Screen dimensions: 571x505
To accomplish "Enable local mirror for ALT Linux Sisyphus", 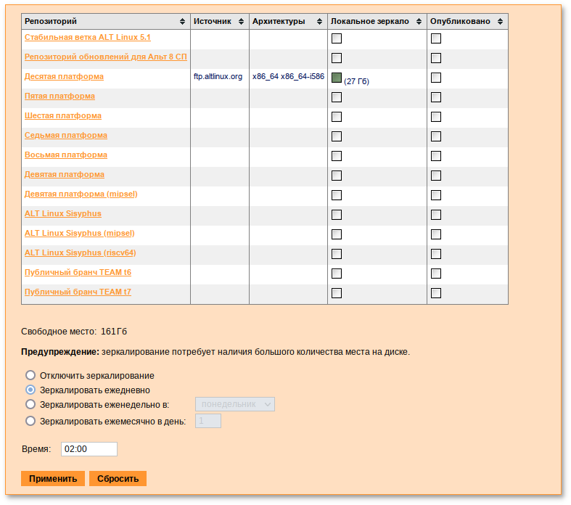I will coord(337,215).
